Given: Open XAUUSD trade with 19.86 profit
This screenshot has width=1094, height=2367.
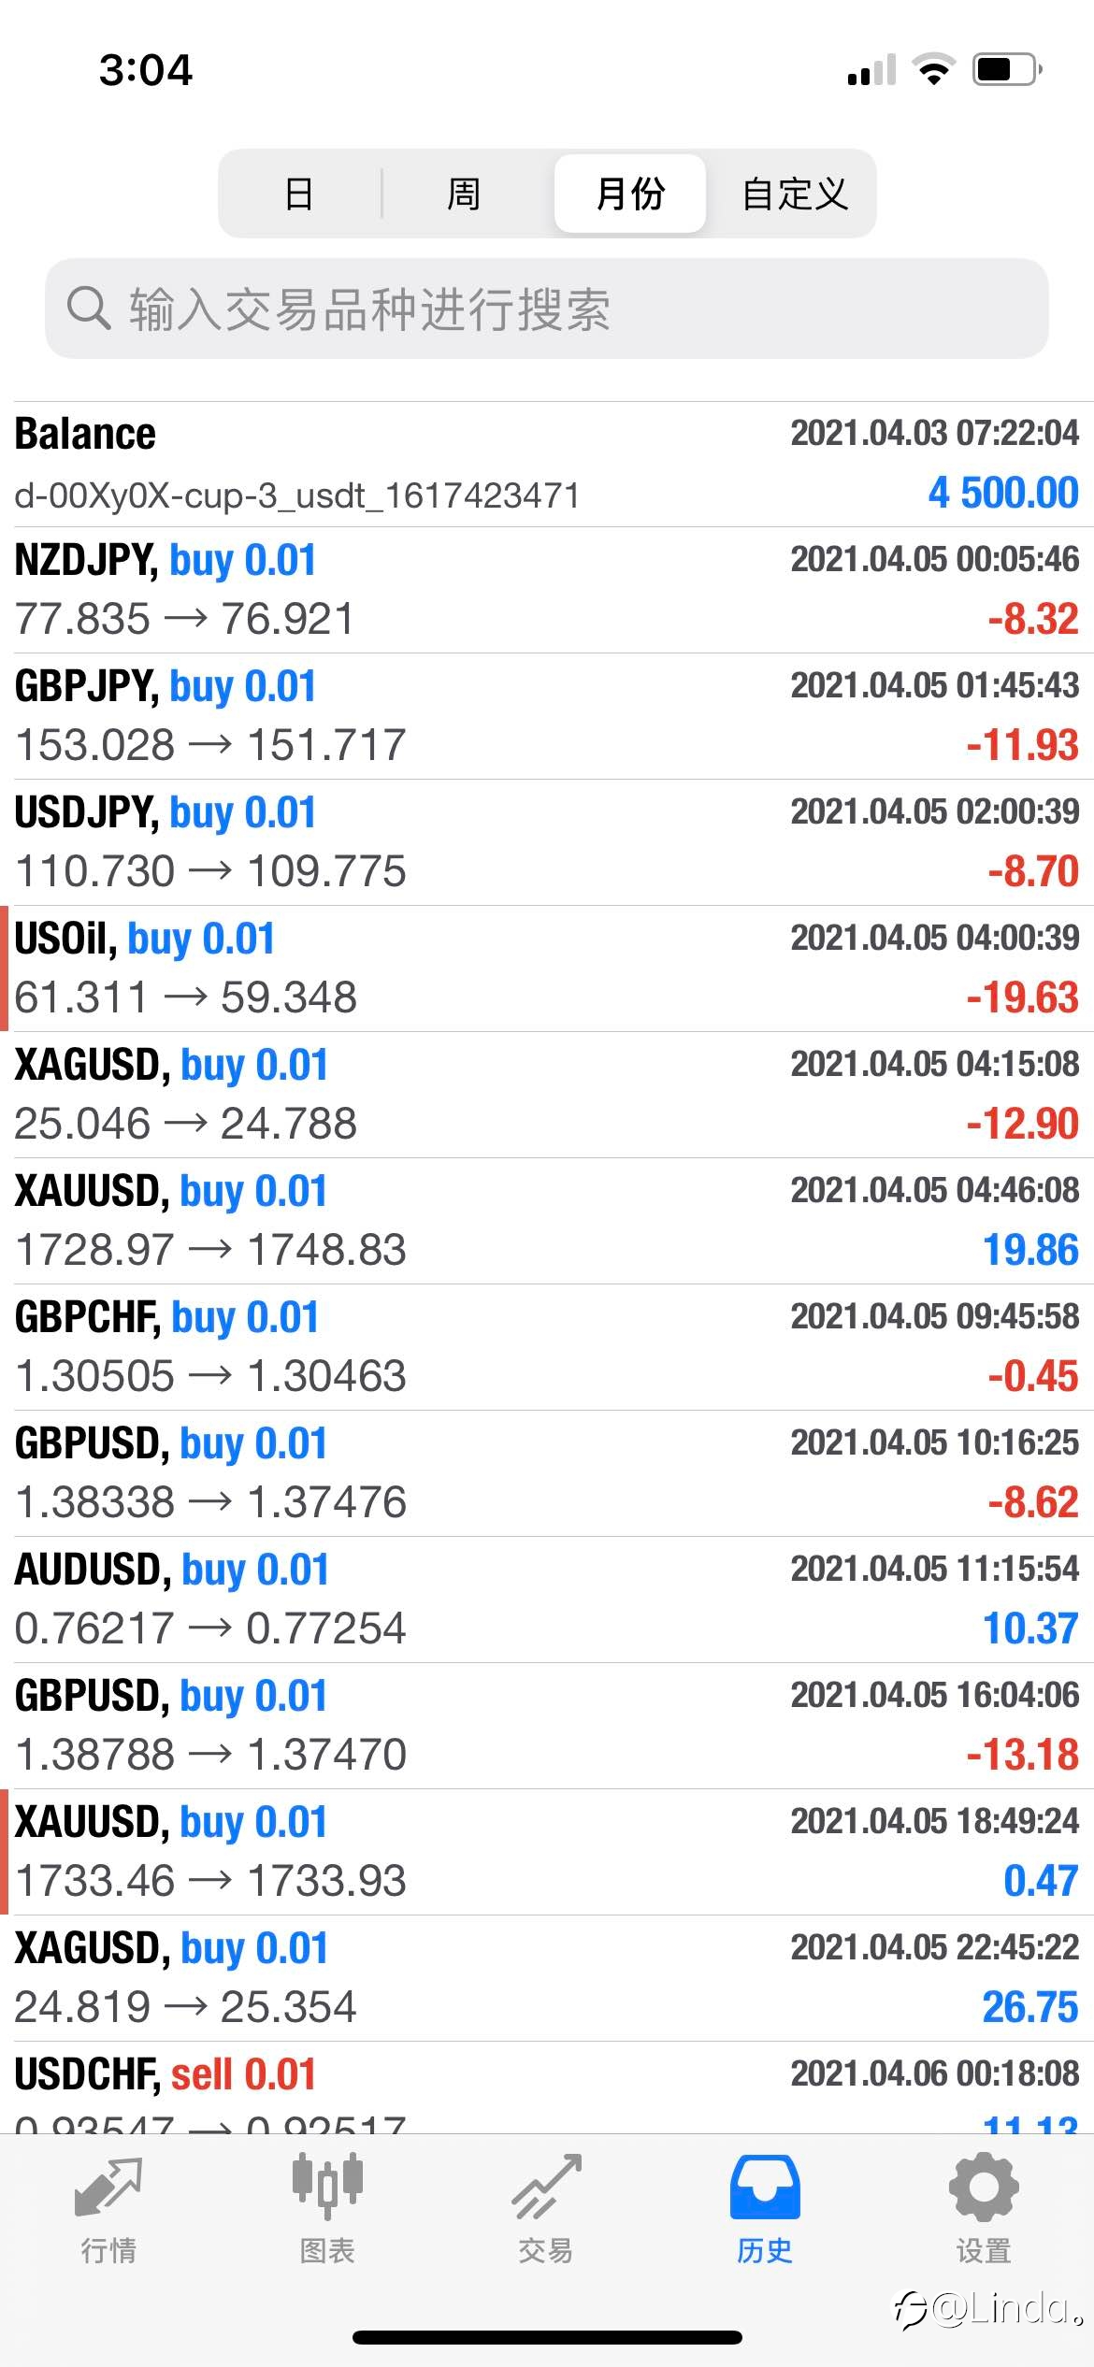Looking at the screenshot, I should [x=547, y=1221].
